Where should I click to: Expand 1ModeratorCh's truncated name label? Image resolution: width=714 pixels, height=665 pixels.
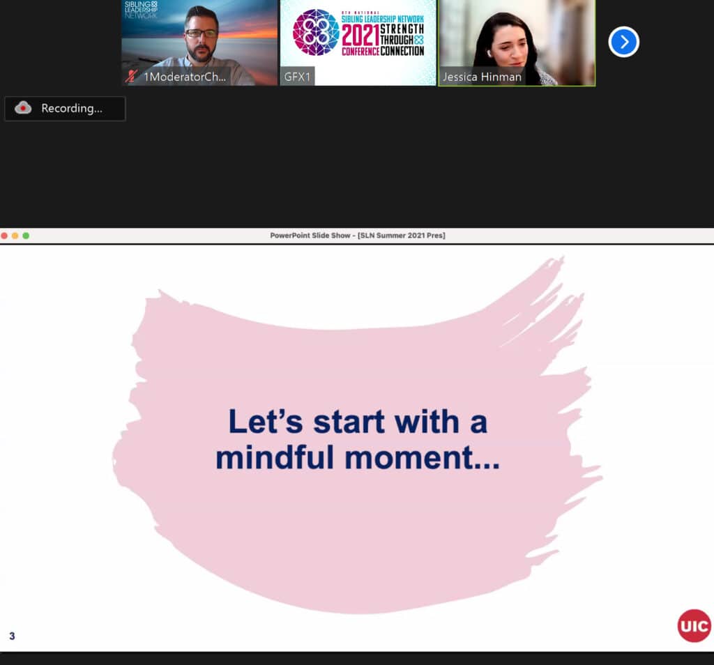[185, 77]
